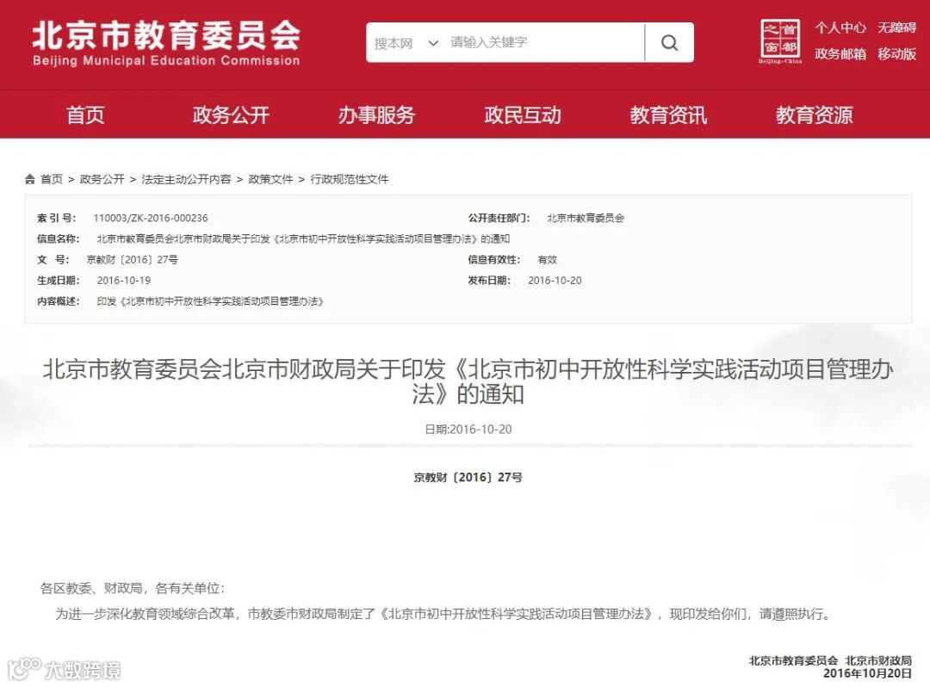Select index number 110003/ZK-2016-000236
The height and width of the screenshot is (687, 930).
tap(151, 218)
